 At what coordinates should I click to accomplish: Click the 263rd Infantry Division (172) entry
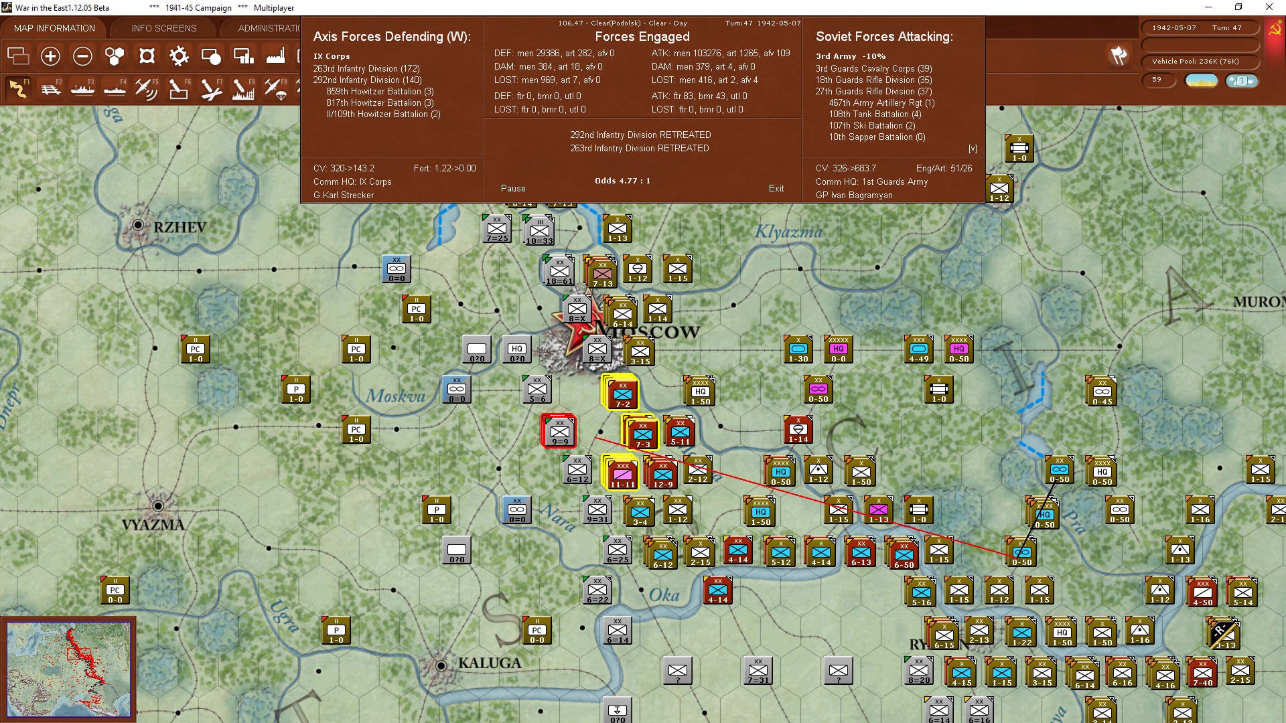(366, 69)
